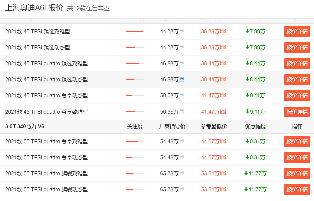Click 报价详情 for 45 TFSI quattro 尊享动感型
Image resolution: width=314 pixels, height=201 pixels.
point(297,96)
